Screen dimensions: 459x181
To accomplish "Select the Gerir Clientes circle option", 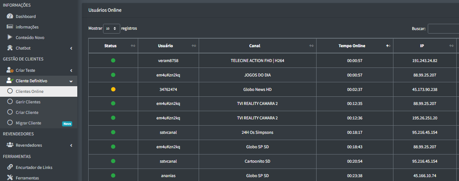I will coord(10,102).
